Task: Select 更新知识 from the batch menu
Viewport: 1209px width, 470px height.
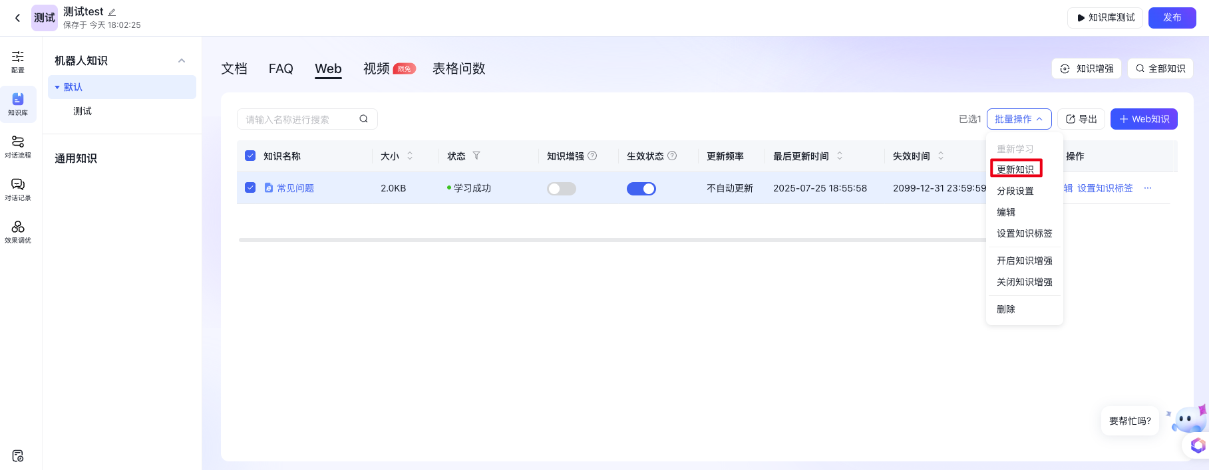Action: click(x=1015, y=170)
